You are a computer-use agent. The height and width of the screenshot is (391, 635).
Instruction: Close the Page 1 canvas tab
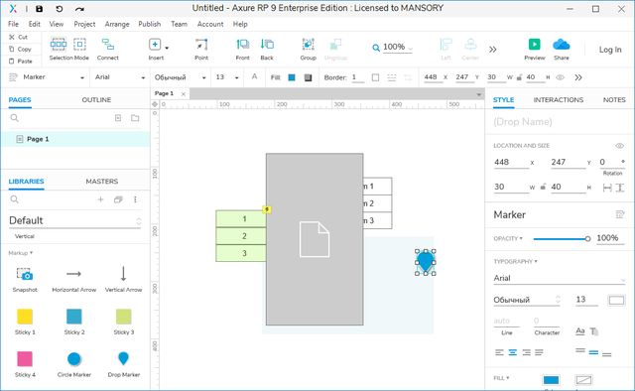click(x=184, y=94)
